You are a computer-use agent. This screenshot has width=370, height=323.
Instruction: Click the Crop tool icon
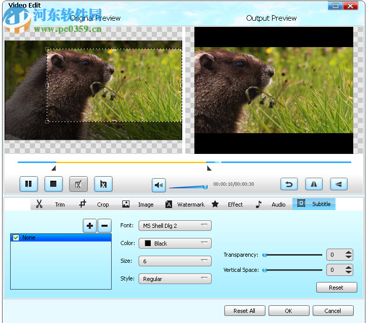(82, 204)
